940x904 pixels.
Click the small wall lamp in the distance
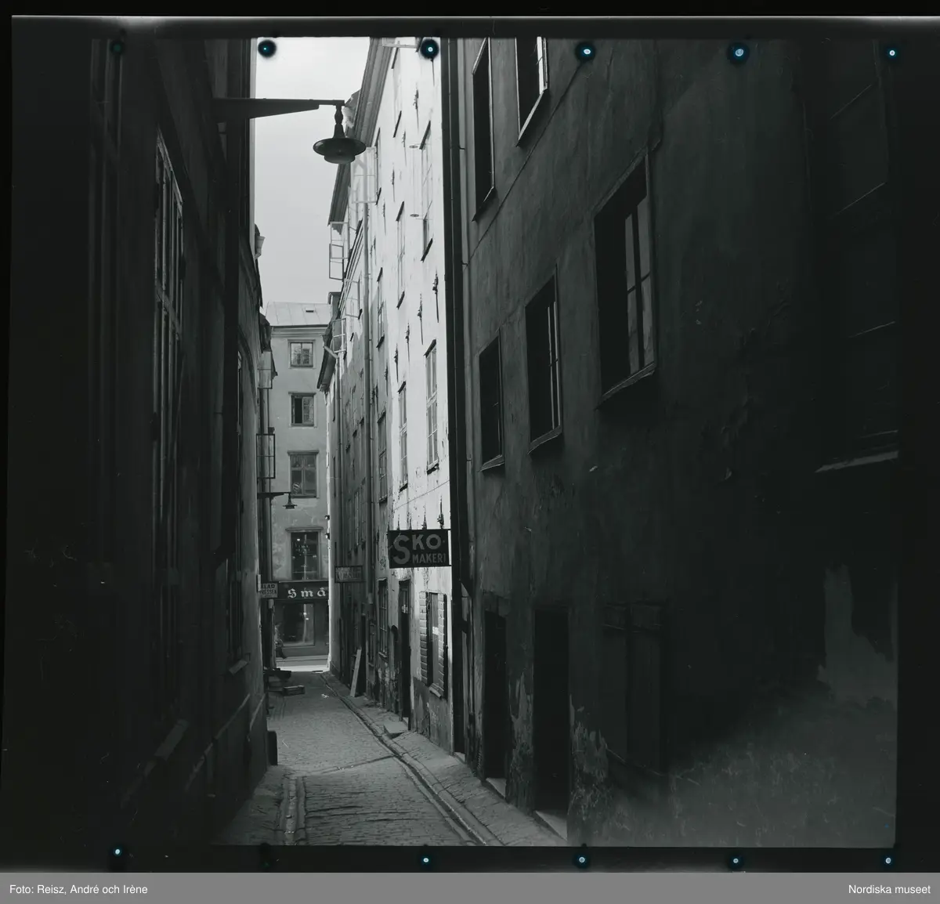click(x=289, y=501)
